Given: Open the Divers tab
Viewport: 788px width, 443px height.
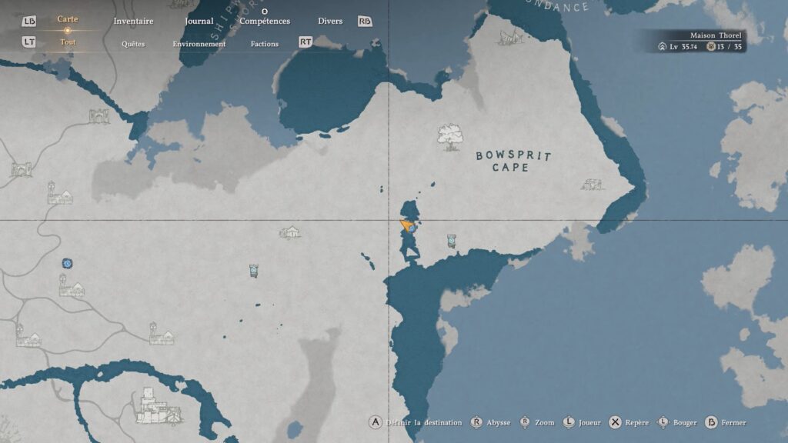Looking at the screenshot, I should point(330,21).
